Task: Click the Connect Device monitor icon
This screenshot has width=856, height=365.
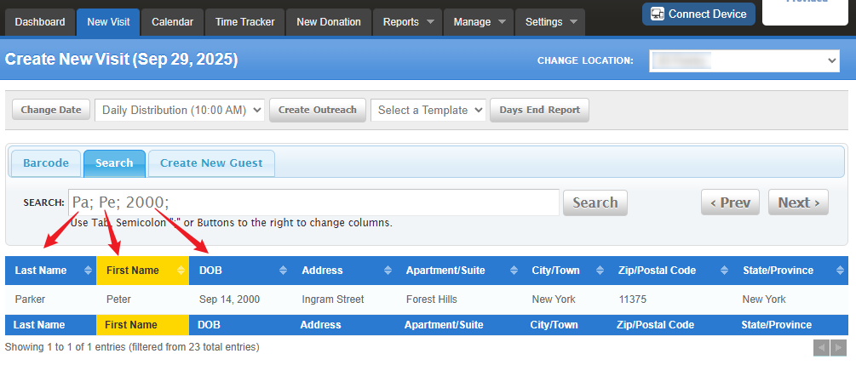Action: (x=658, y=14)
